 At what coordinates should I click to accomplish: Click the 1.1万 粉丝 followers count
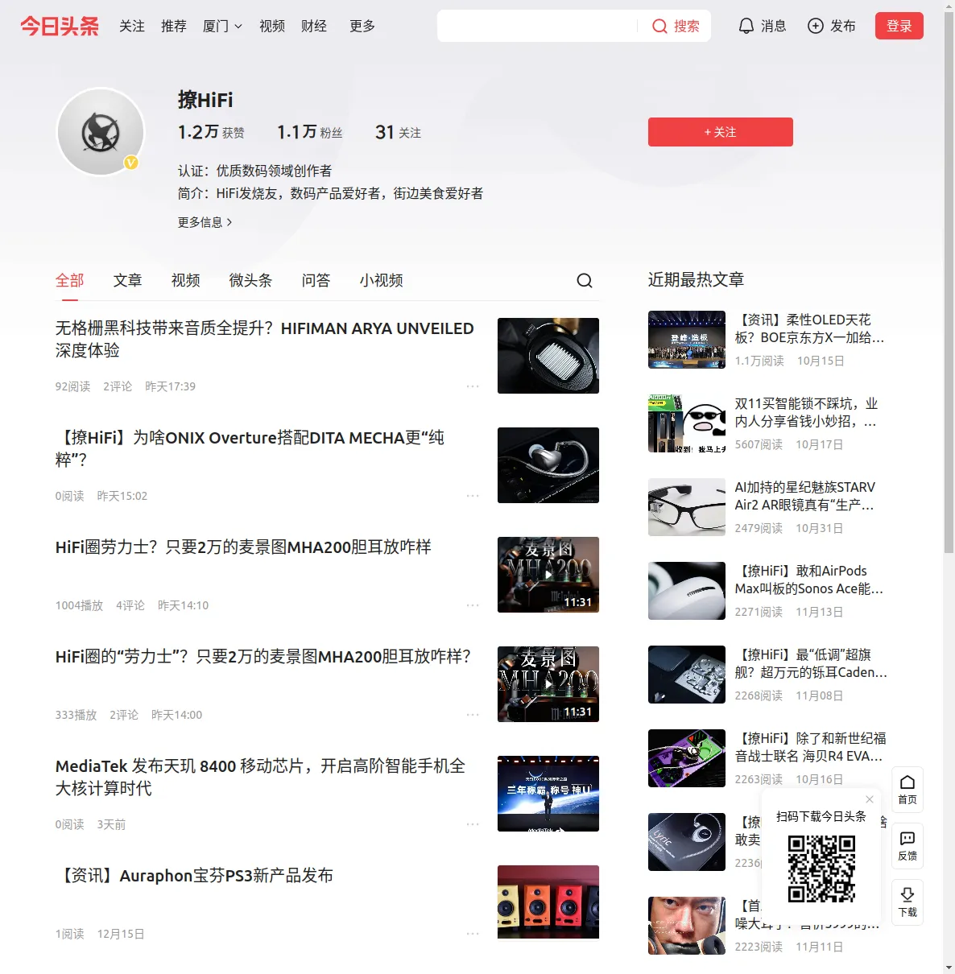(x=310, y=132)
